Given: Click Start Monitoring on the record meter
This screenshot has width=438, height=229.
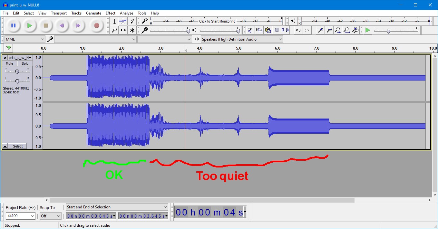Looking at the screenshot, I should pos(217,21).
